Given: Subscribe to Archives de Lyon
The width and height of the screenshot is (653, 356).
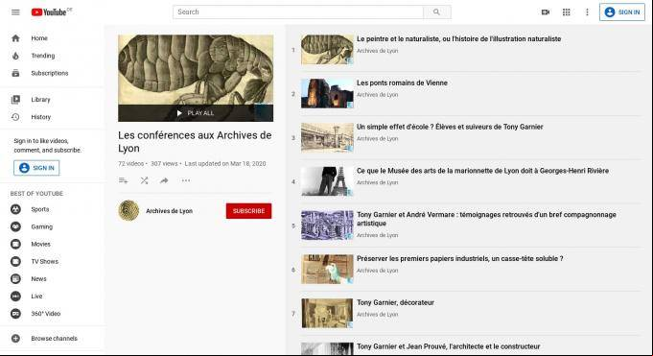Looking at the screenshot, I should point(248,211).
